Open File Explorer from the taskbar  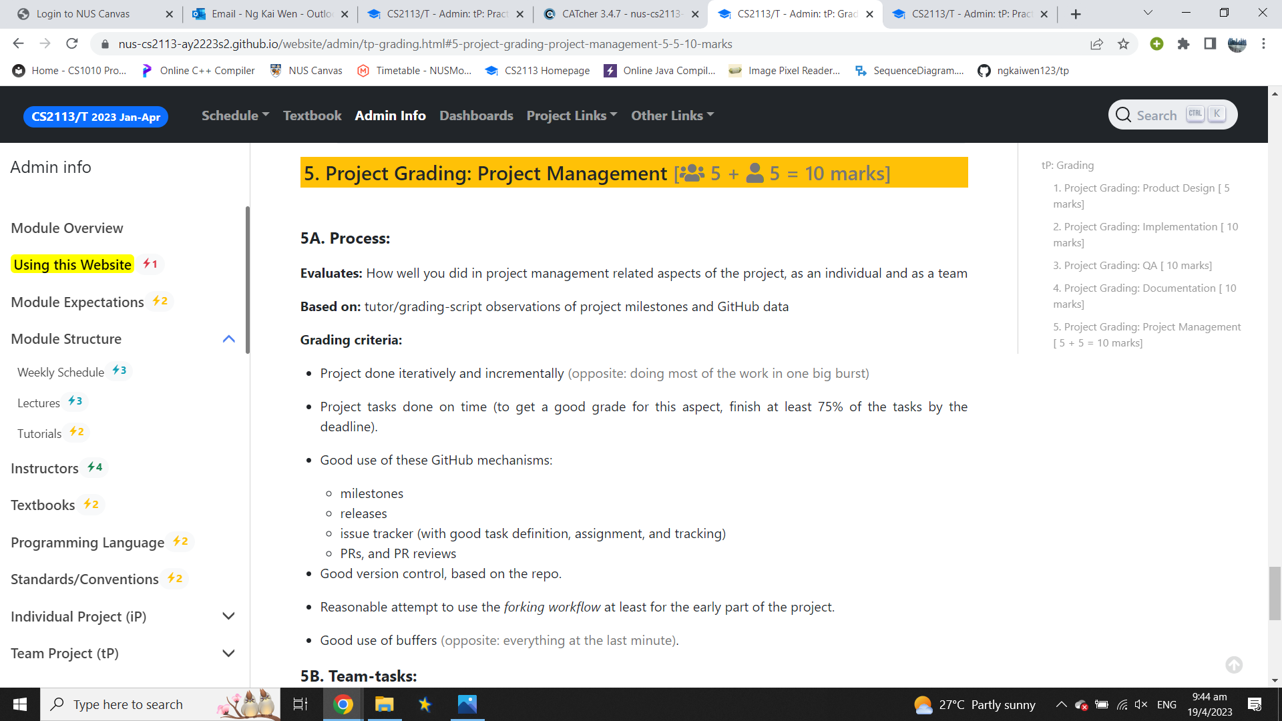[x=384, y=704]
